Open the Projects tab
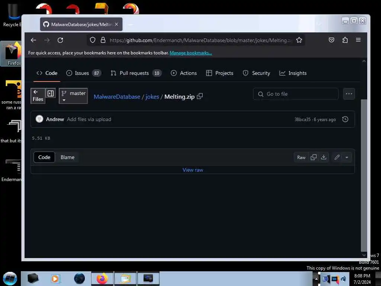The image size is (381, 286). (x=220, y=73)
